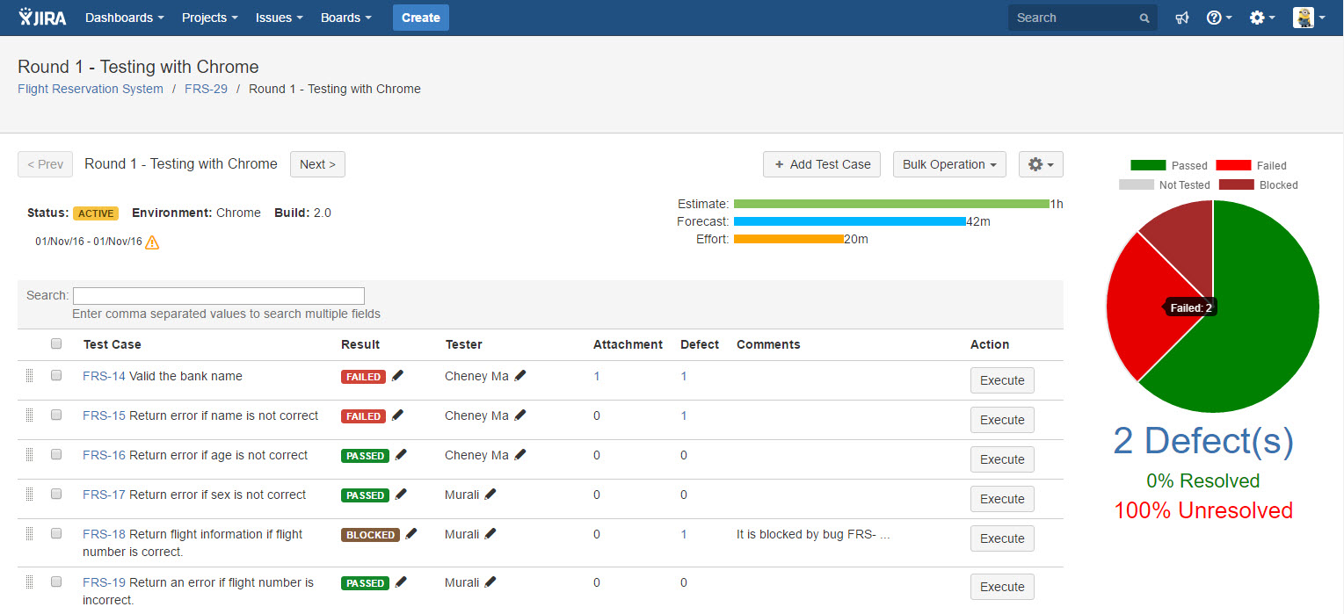This screenshot has width=1344, height=614.
Task: Click the drag handle of FRS-16 row
Action: click(x=29, y=455)
